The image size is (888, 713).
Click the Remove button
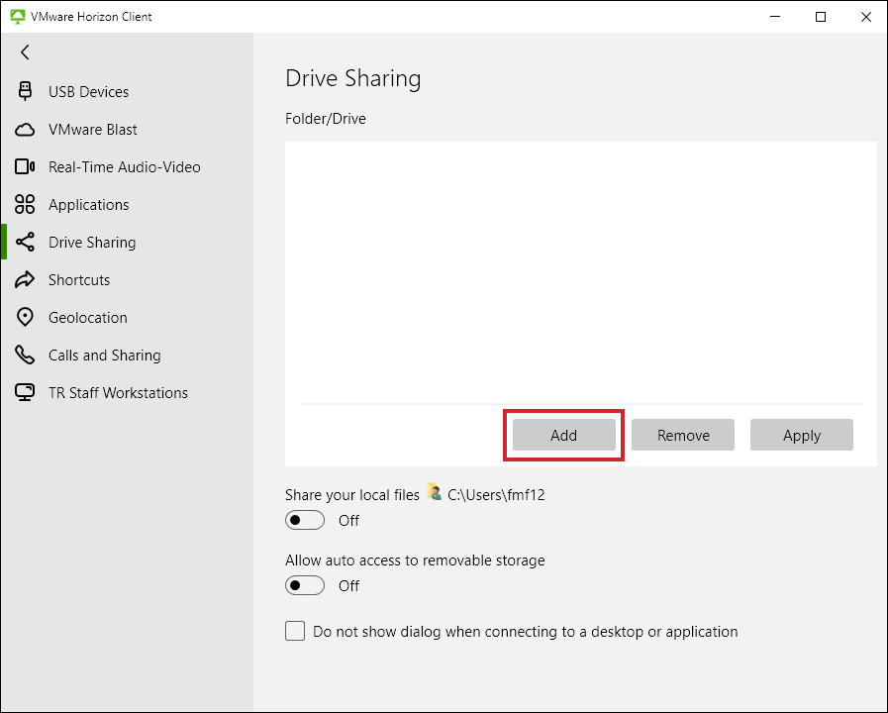click(683, 435)
